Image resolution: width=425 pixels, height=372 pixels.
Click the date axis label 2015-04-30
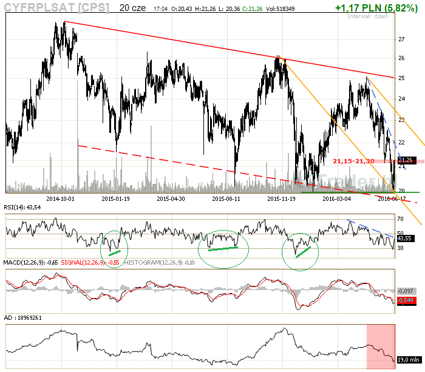171,198
